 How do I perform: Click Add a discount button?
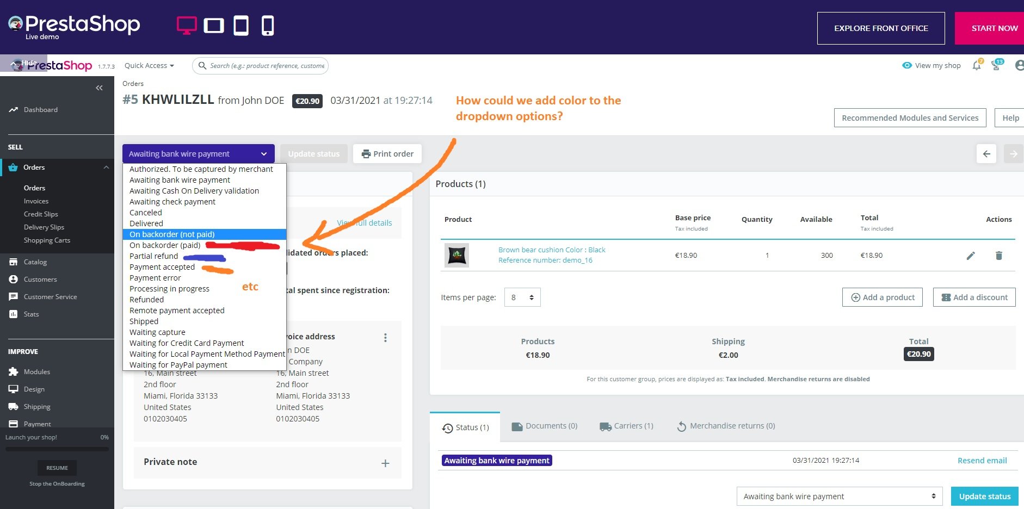click(x=974, y=297)
